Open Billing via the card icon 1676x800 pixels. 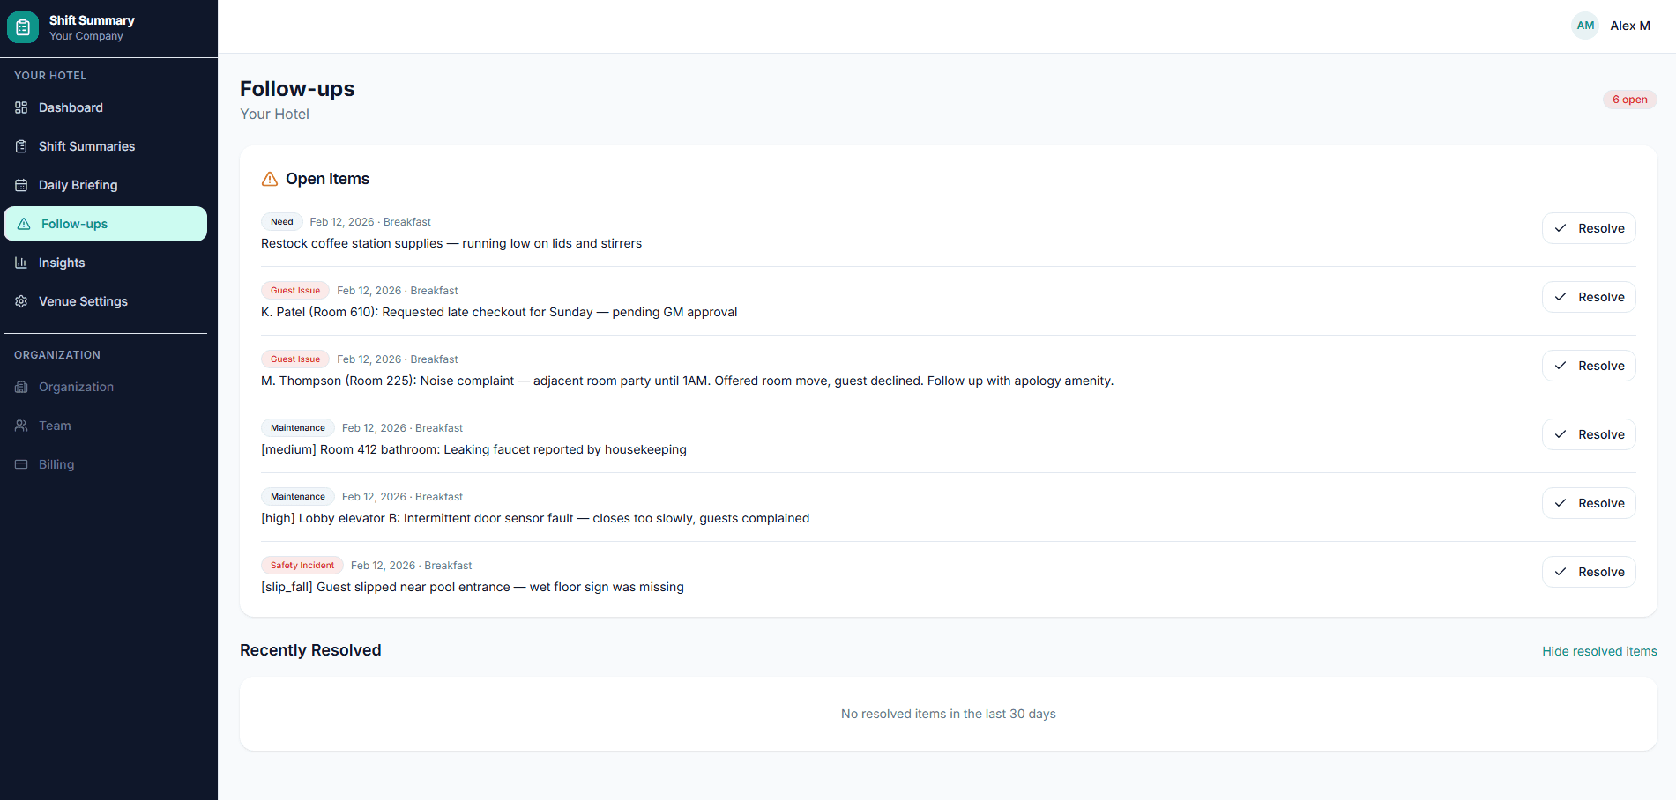20,464
